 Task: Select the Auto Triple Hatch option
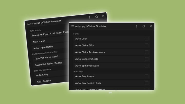coord(43,48)
